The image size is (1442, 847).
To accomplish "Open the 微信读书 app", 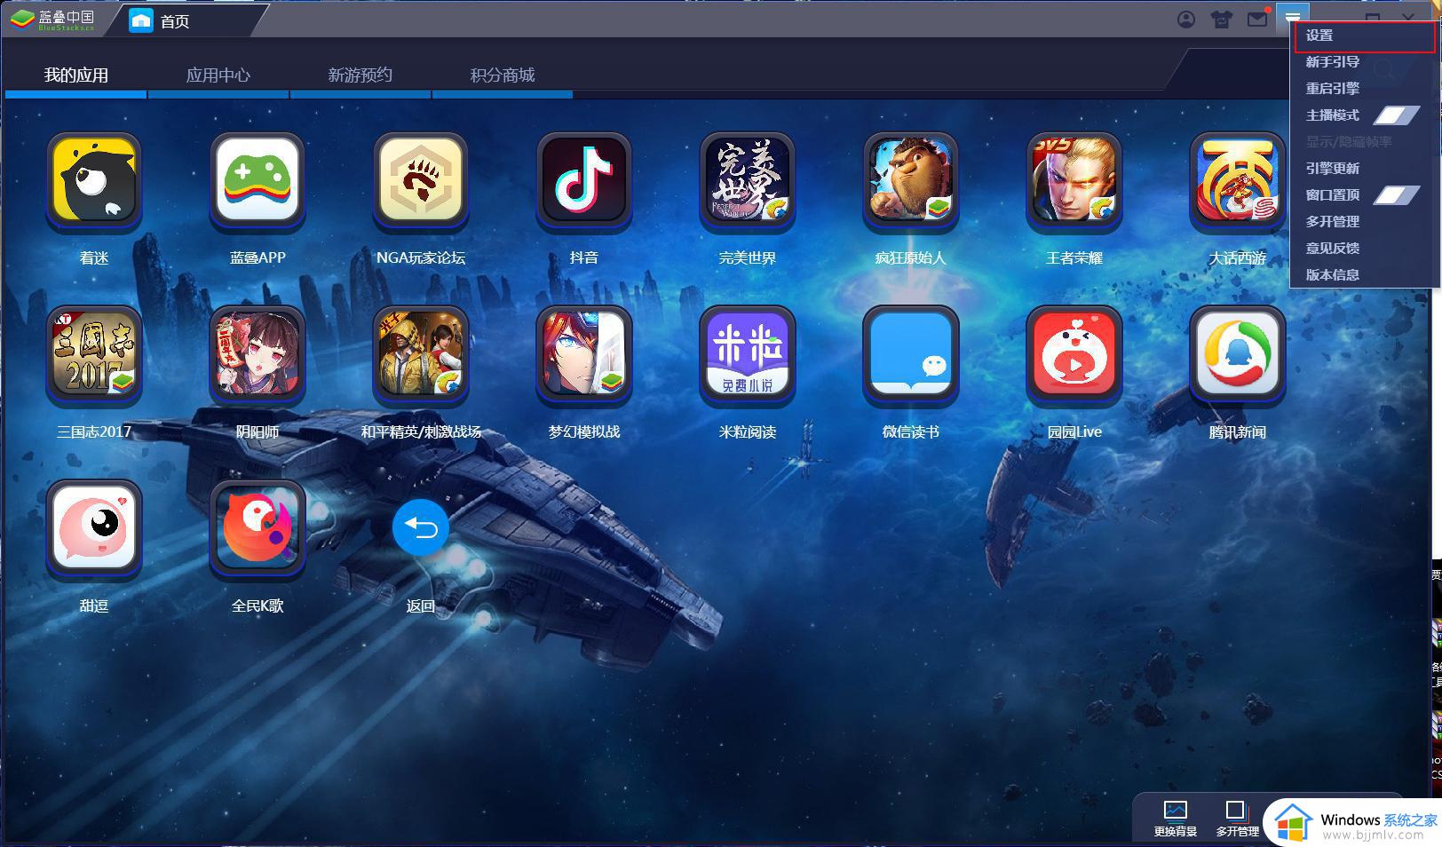I will [911, 354].
